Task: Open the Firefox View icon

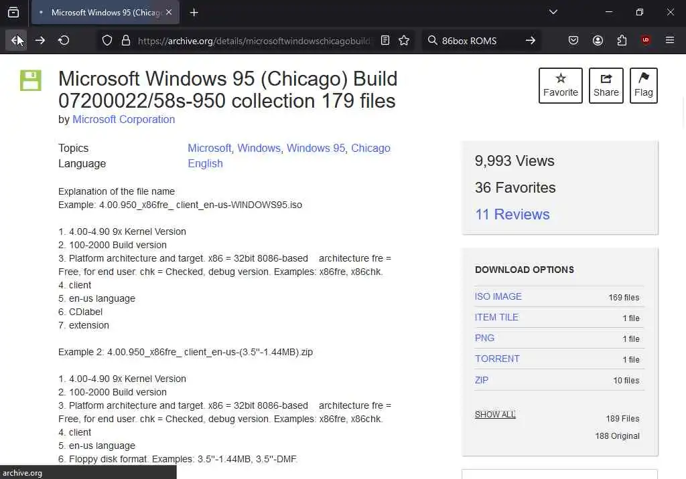Action: pos(13,12)
